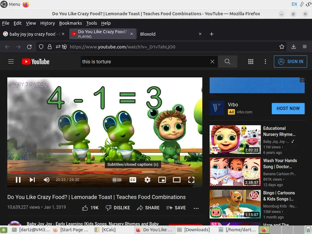This screenshot has height=234, width=312.
Task: Open the SHARE dialog
Action: tap(148, 208)
